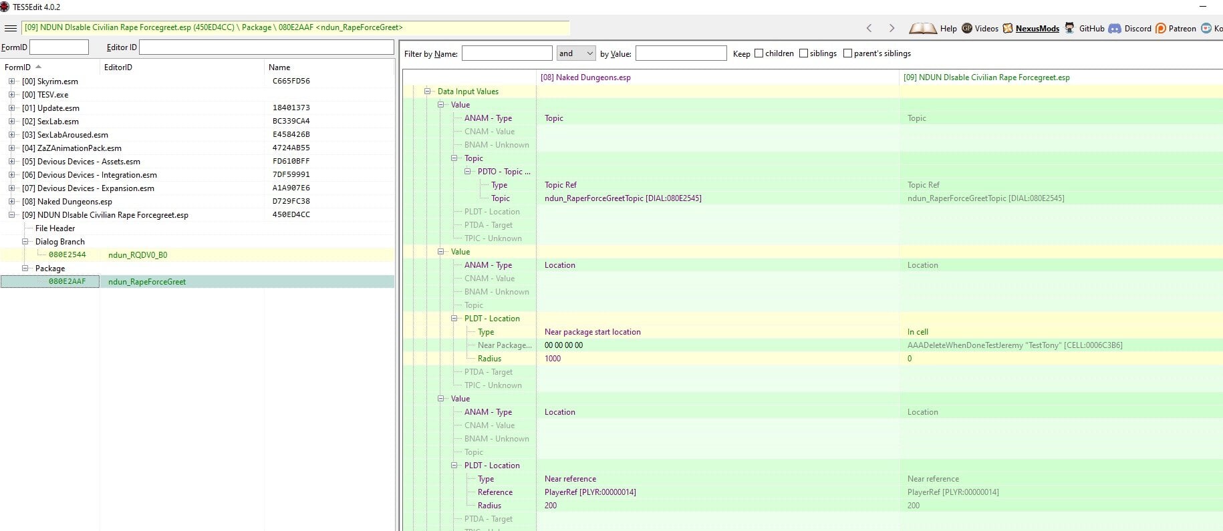Open the GitHub icon
The height and width of the screenshot is (531, 1223).
1070,28
